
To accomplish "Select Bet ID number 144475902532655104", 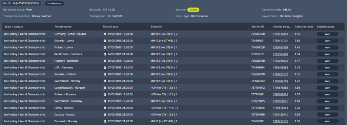I will point(26,3).
